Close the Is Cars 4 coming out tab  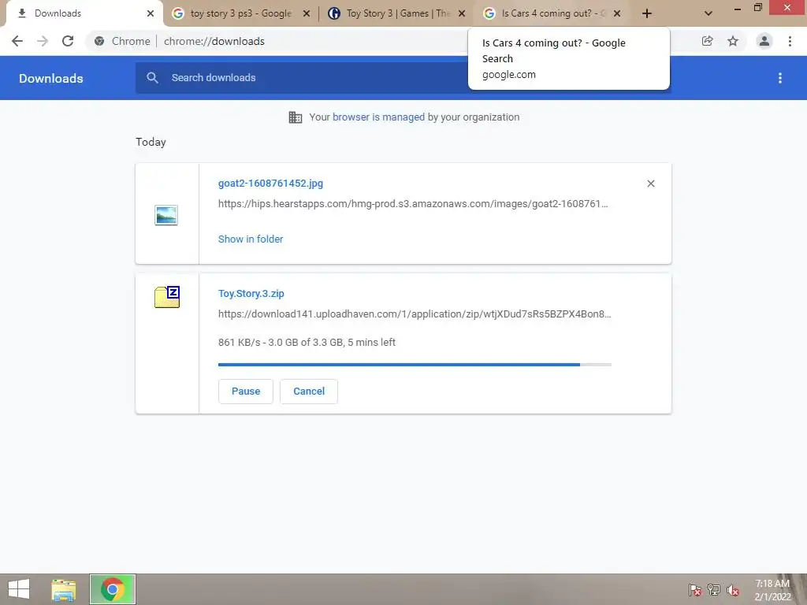coord(617,13)
